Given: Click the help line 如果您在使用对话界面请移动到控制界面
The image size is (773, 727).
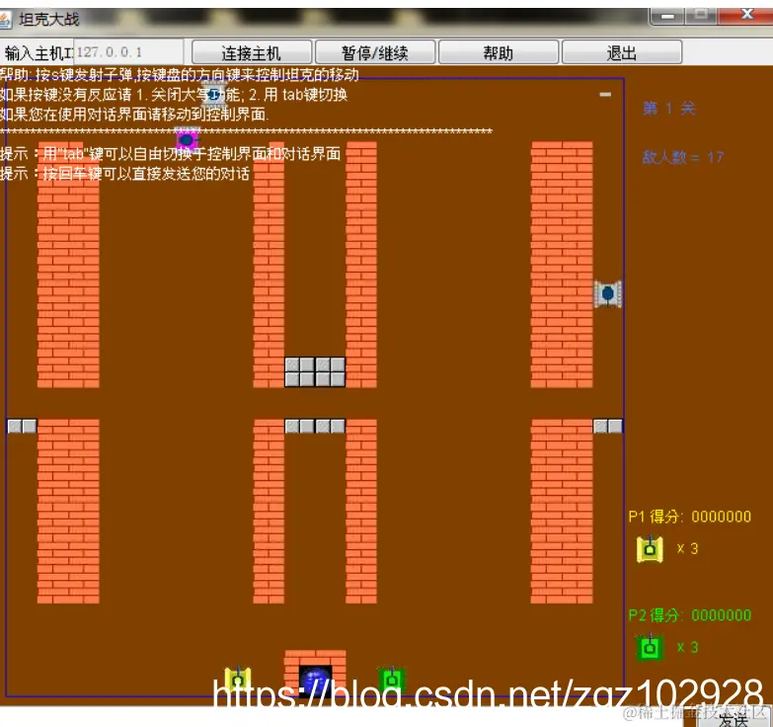Looking at the screenshot, I should tap(134, 115).
